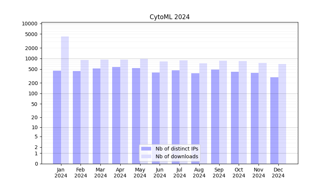Click the 0 y-axis tick label
This screenshot has height=184, width=331.
coord(36,164)
